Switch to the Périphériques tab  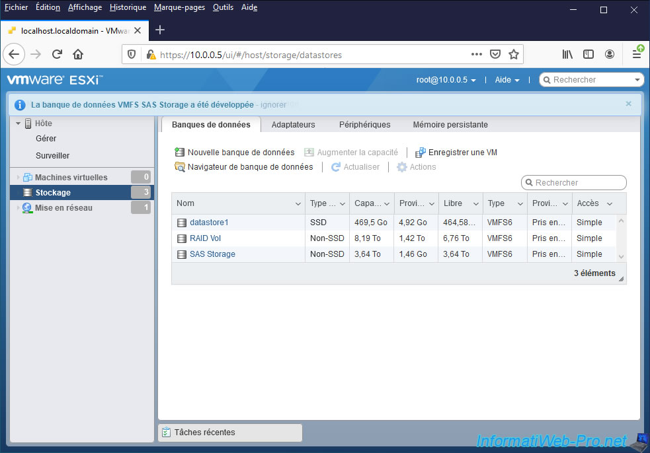[x=364, y=125]
